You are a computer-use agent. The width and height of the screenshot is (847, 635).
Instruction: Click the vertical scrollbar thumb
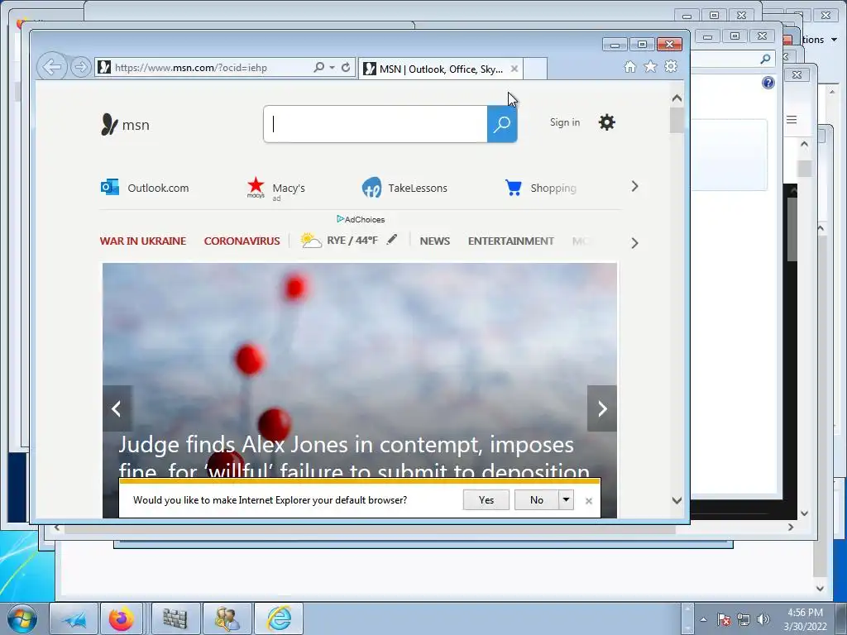pyautogui.click(x=677, y=120)
